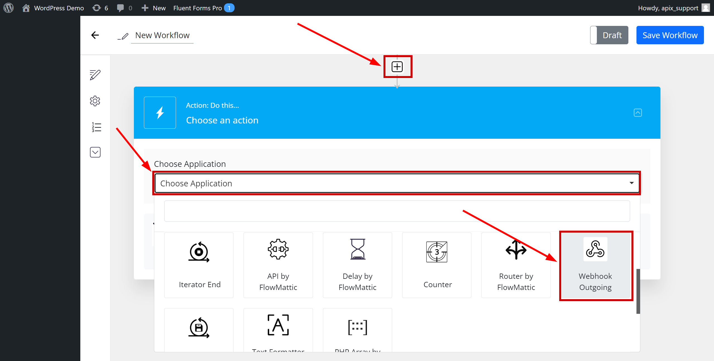Open the updates icon showing 6
Image resolution: width=714 pixels, height=361 pixels.
tap(100, 8)
